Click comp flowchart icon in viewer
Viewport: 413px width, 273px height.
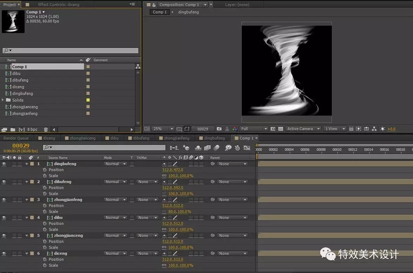pos(374,129)
